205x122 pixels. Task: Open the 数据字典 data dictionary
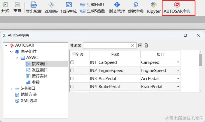pos(136,8)
